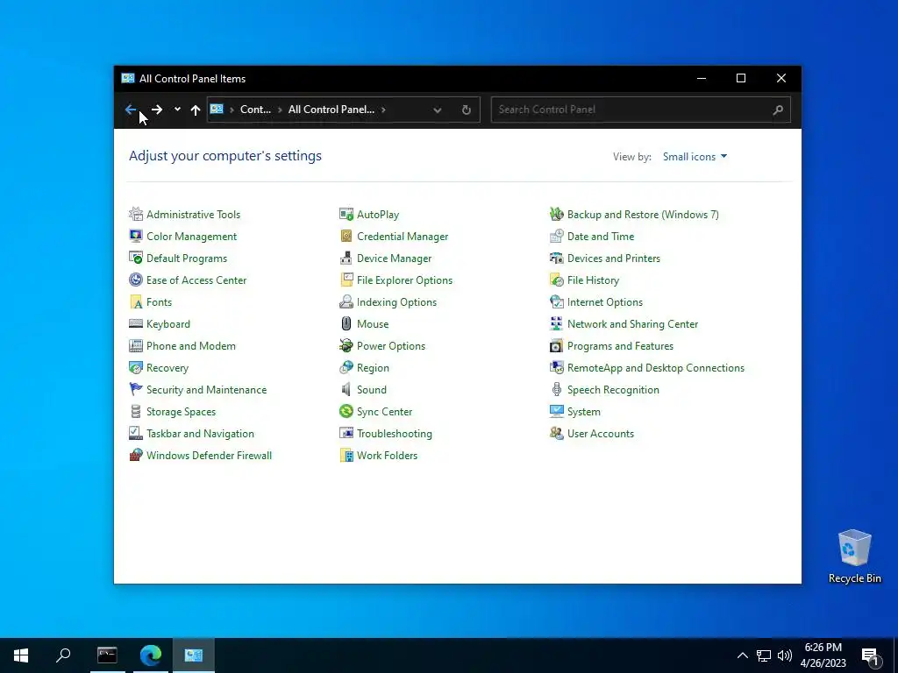Image resolution: width=898 pixels, height=673 pixels.
Task: Open File History
Action: (x=593, y=280)
